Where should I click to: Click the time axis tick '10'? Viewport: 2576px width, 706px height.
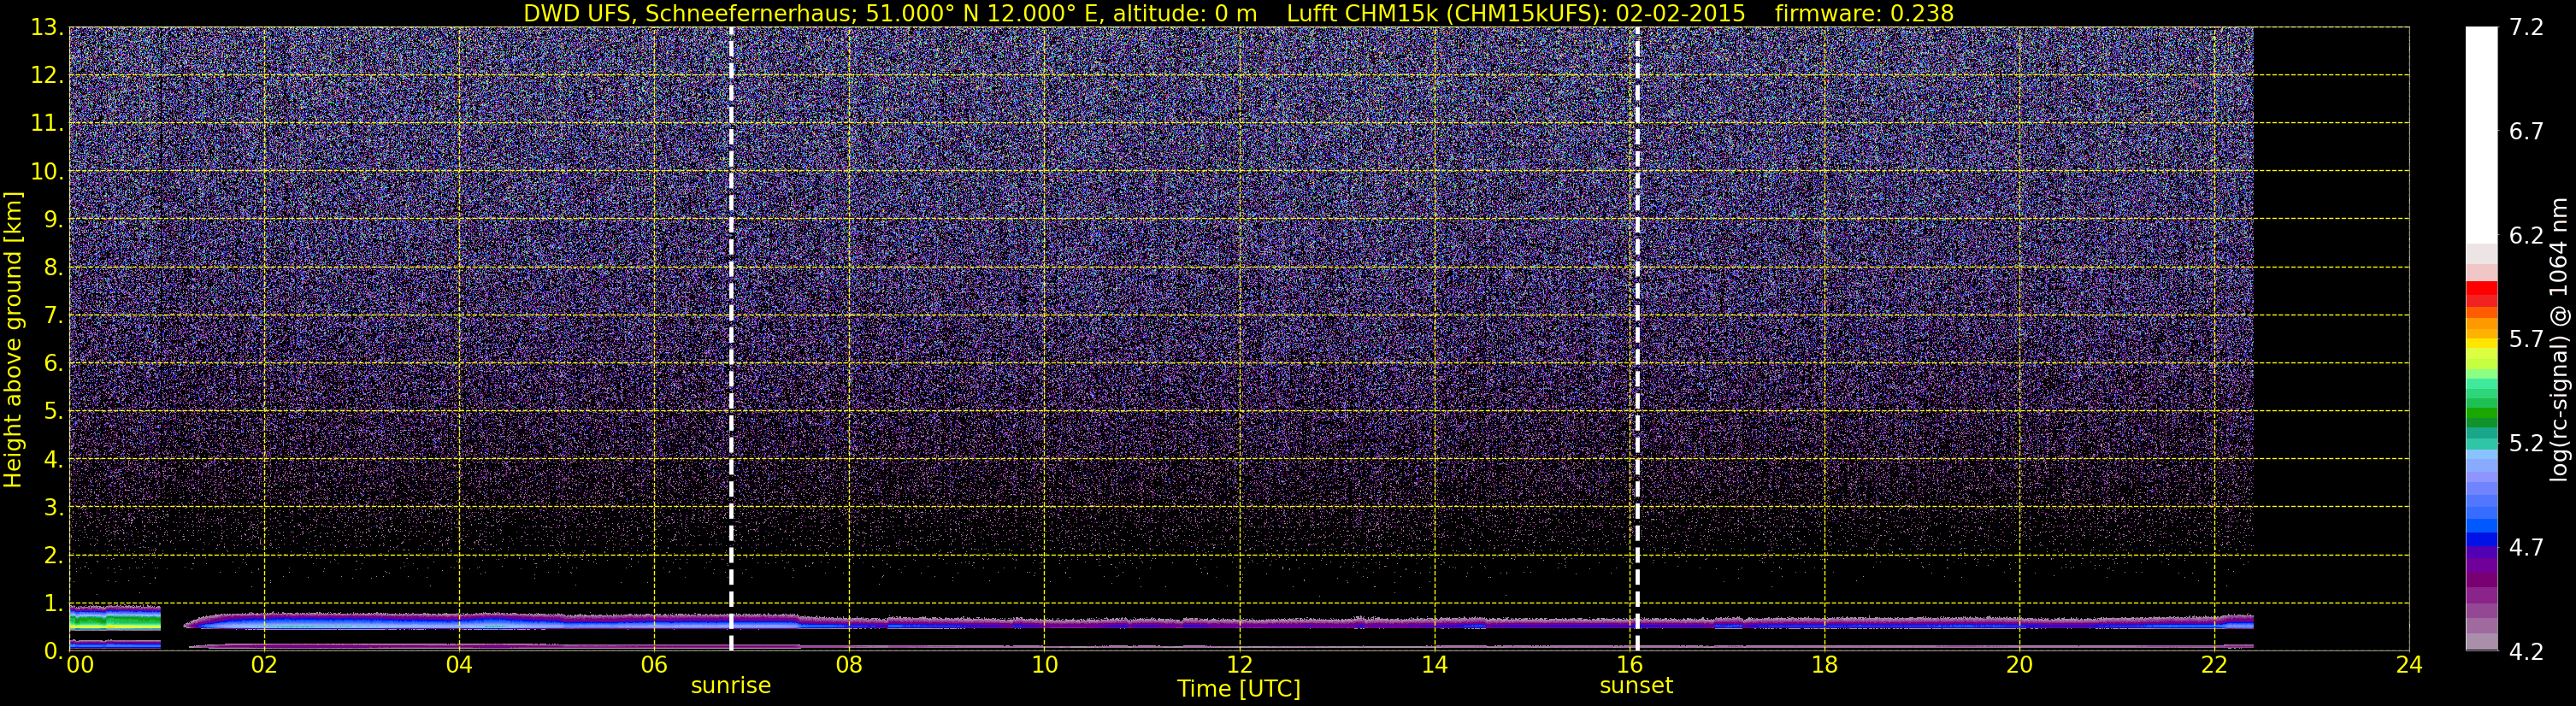pyautogui.click(x=1044, y=665)
